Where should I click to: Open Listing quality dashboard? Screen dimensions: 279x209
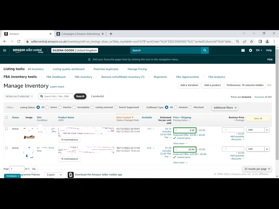coord(69,69)
